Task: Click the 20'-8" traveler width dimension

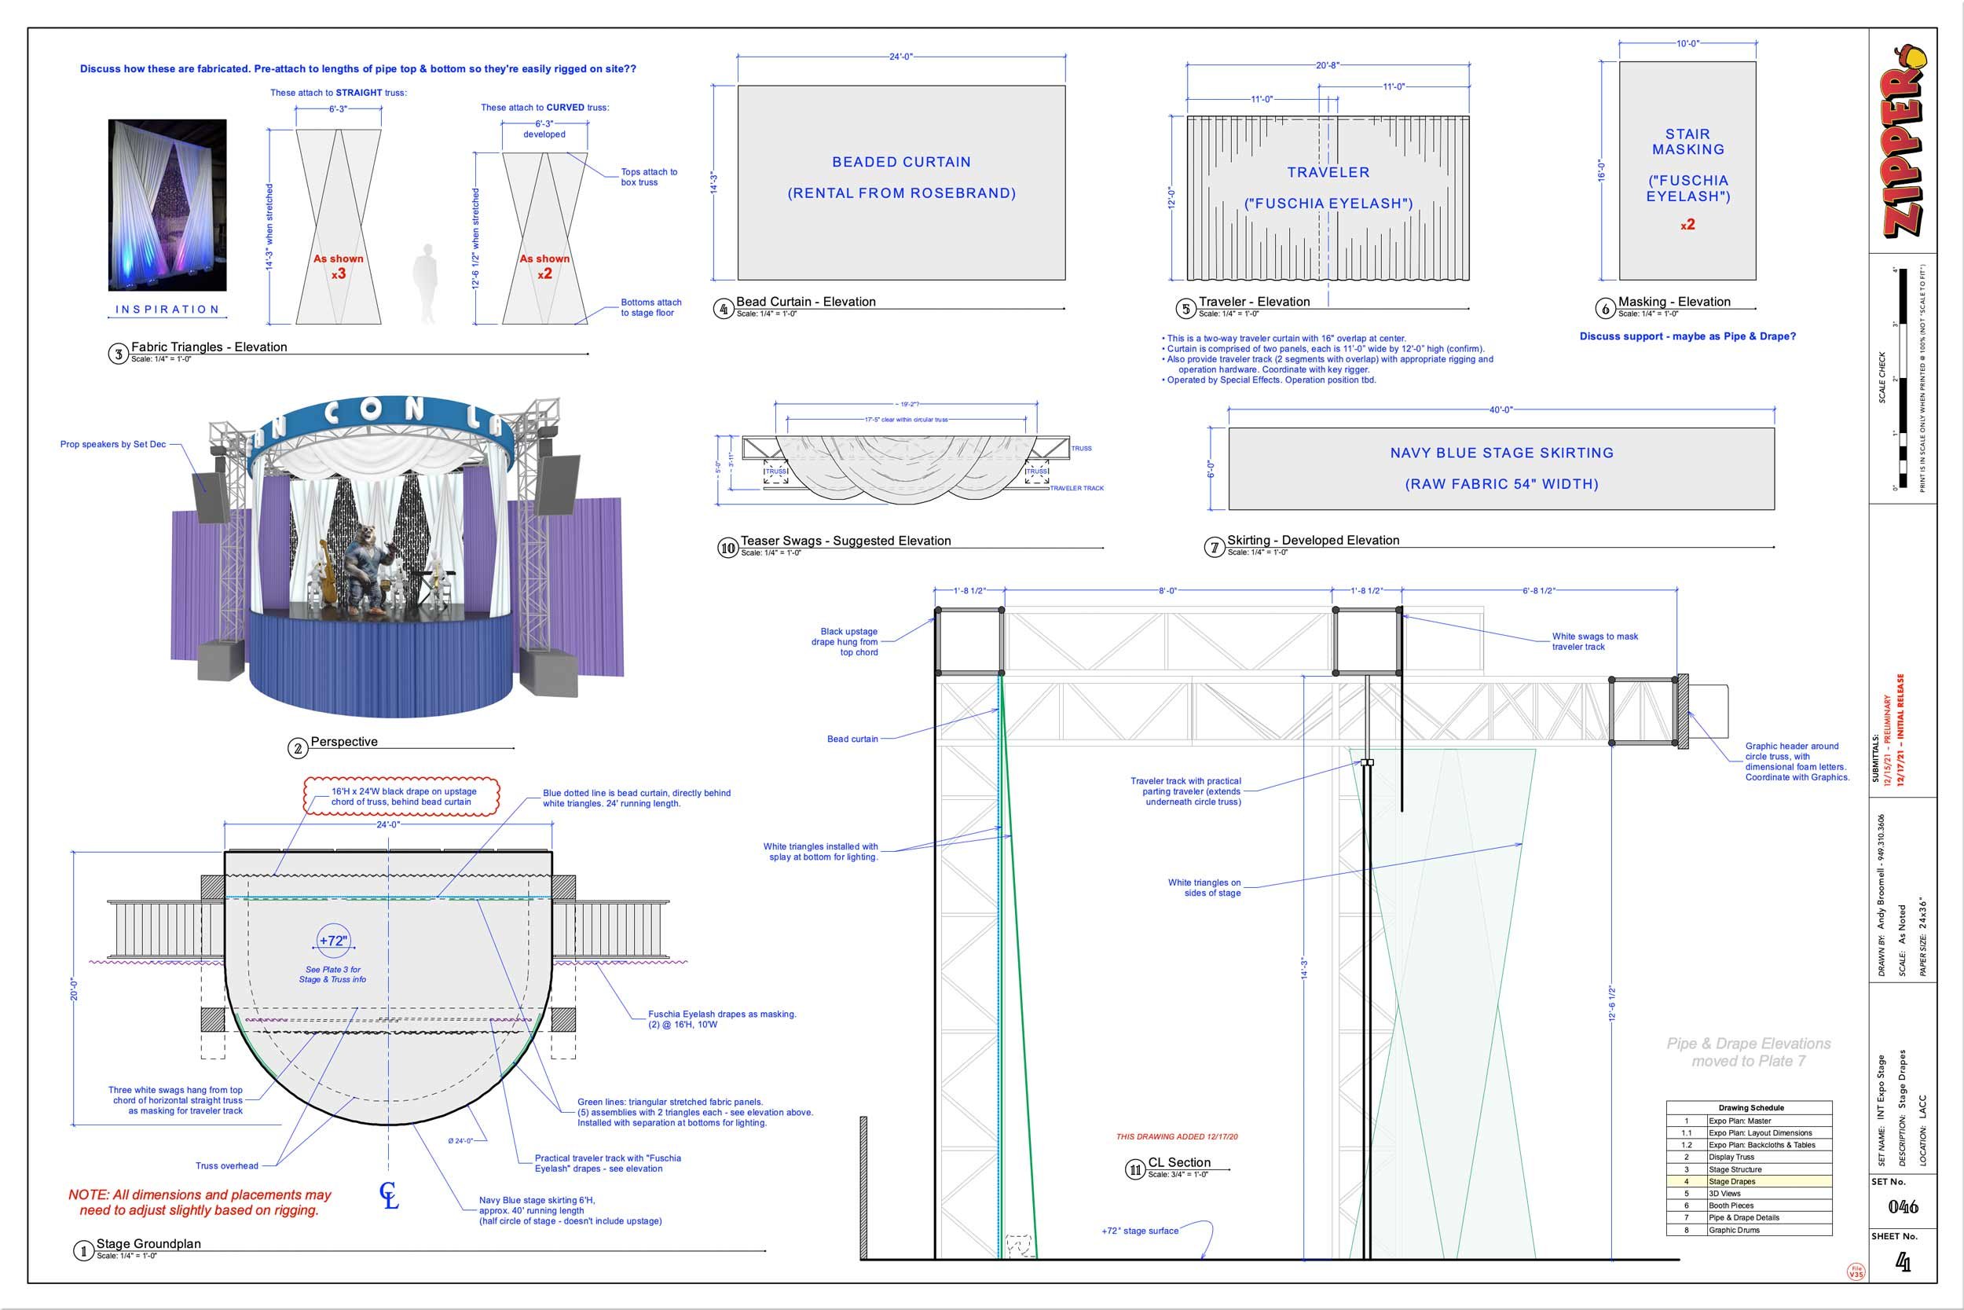Action: tap(1327, 65)
